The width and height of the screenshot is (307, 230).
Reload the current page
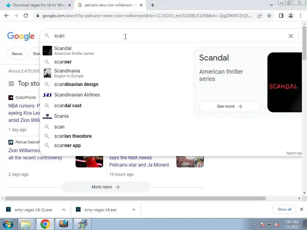(26, 16)
